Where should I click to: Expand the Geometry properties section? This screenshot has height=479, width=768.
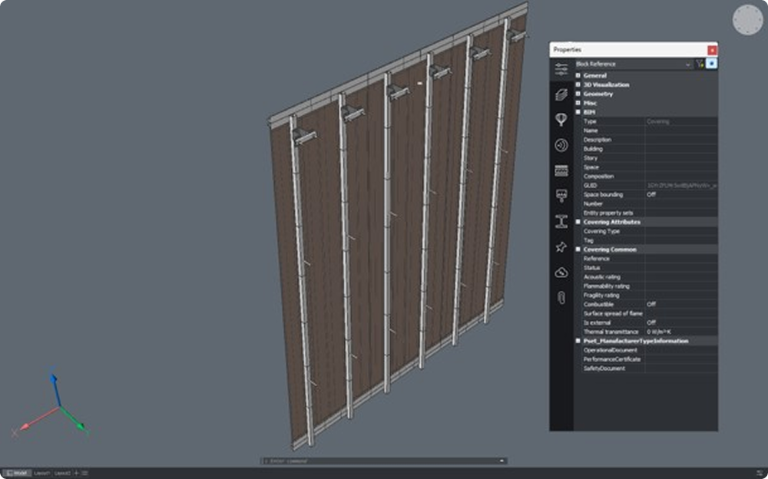[578, 94]
